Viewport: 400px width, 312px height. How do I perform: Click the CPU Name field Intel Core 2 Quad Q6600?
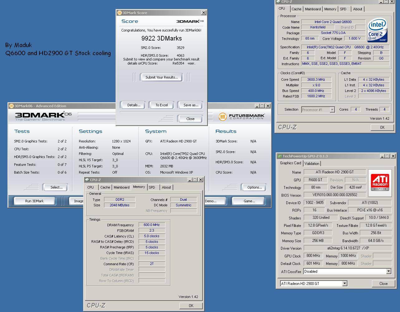coord(333,22)
